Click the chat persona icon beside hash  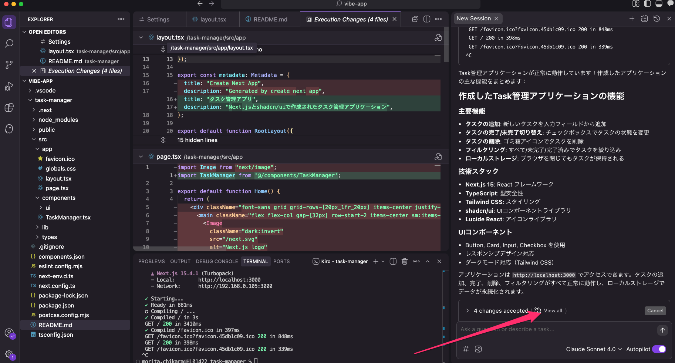(478, 349)
